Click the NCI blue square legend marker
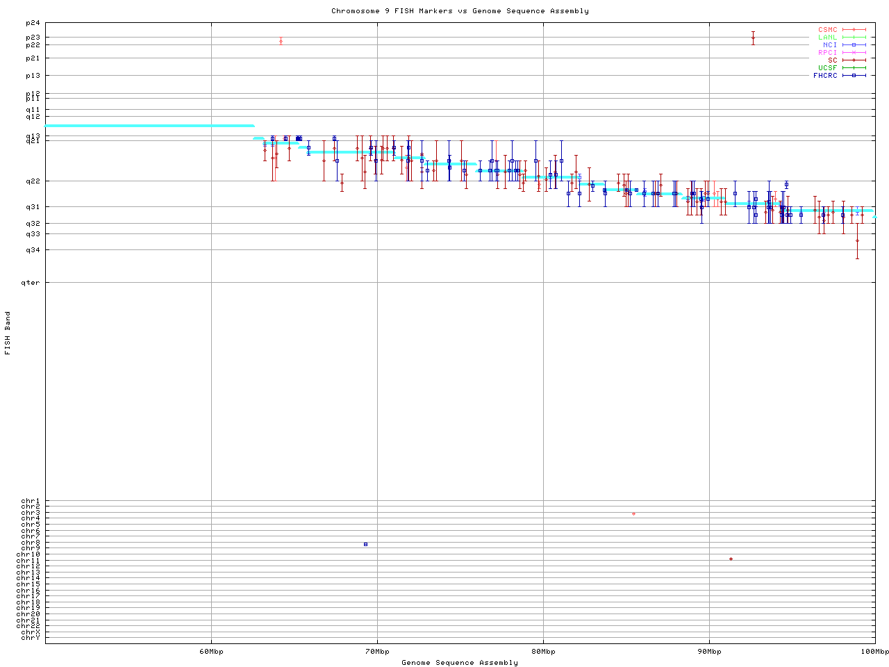Viewport: 889px width, 667px height. click(x=854, y=45)
